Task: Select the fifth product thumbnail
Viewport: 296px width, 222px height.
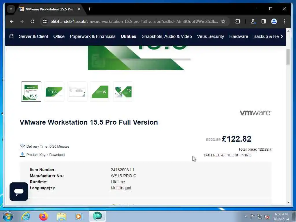Action: click(123, 92)
